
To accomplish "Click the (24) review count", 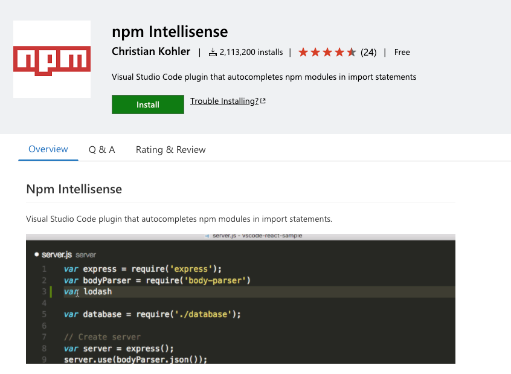I will [368, 52].
